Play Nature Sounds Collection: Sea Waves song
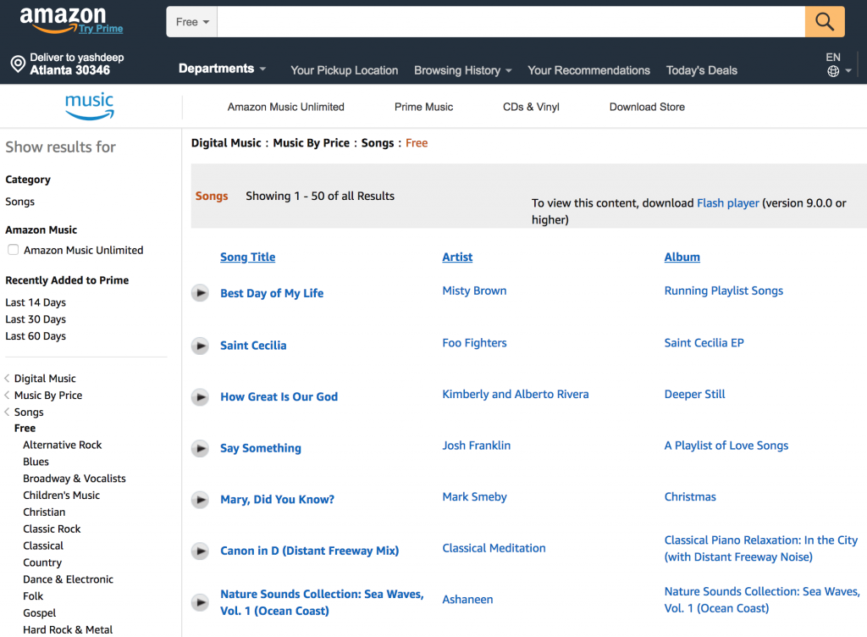867x637 pixels. coord(200,602)
